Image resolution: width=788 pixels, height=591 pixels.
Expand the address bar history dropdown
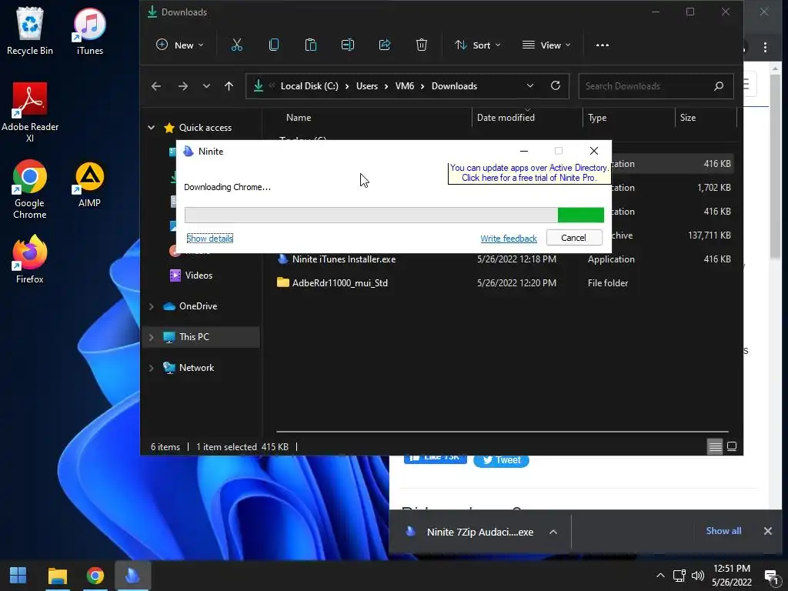(x=529, y=86)
